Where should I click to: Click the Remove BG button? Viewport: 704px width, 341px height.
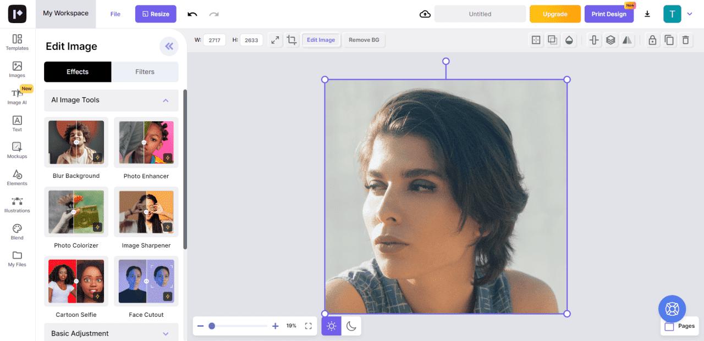point(364,40)
